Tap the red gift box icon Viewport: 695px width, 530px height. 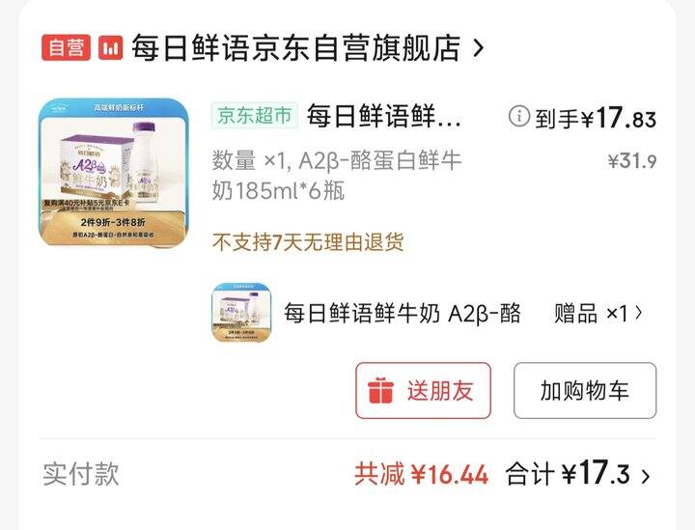380,390
